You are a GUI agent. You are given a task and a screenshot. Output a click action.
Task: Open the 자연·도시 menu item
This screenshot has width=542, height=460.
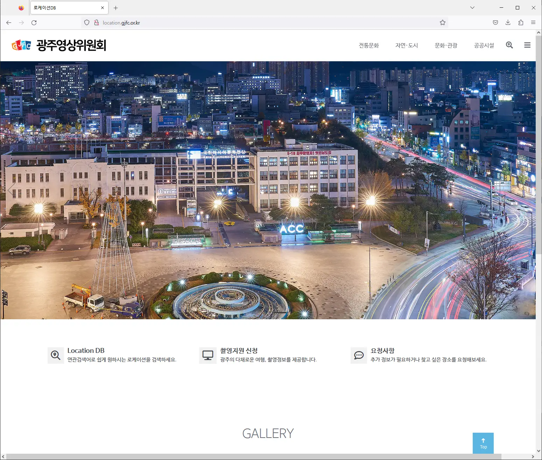coord(407,46)
